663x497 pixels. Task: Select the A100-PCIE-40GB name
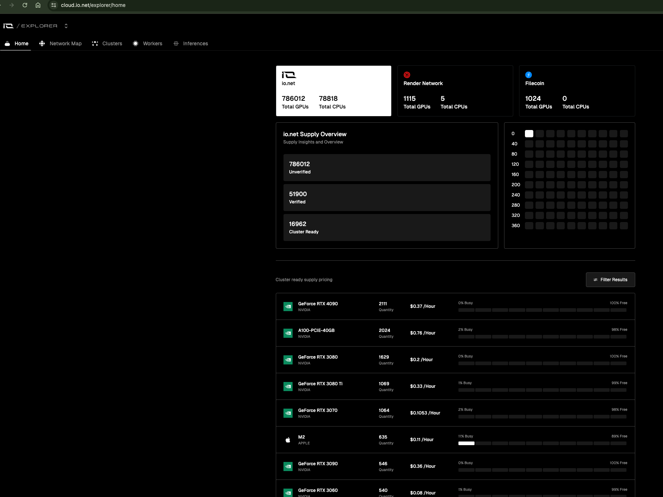tap(316, 330)
